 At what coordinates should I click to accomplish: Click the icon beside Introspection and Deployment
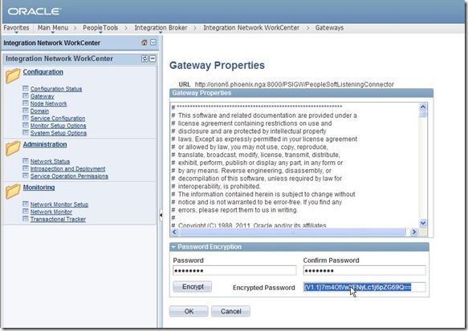pos(26,168)
